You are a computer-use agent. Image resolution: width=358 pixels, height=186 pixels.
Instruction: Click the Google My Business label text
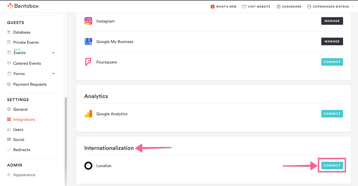point(115,42)
